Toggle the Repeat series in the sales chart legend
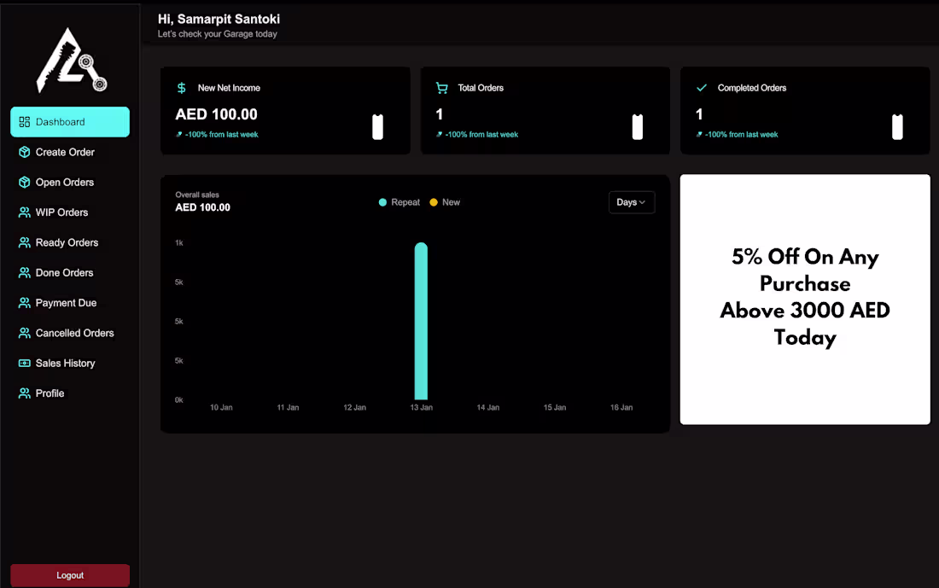939x588 pixels. tap(399, 202)
